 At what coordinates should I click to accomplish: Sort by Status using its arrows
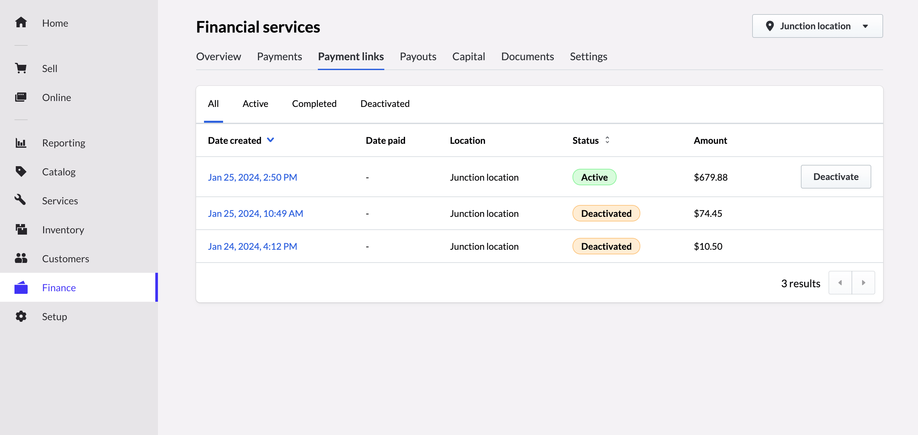607,140
